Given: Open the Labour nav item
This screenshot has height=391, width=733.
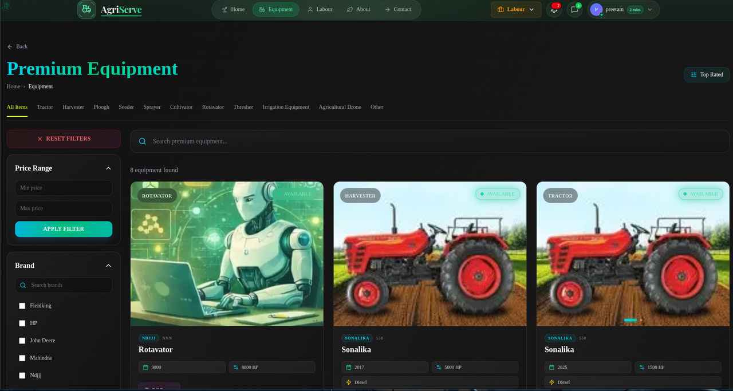Looking at the screenshot, I should click(x=320, y=9).
